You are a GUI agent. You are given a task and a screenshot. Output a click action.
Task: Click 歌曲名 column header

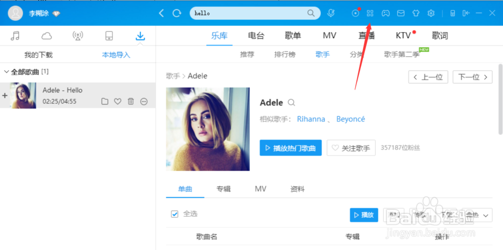pyautogui.click(x=207, y=237)
